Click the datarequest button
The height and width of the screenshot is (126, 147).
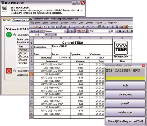125,95
